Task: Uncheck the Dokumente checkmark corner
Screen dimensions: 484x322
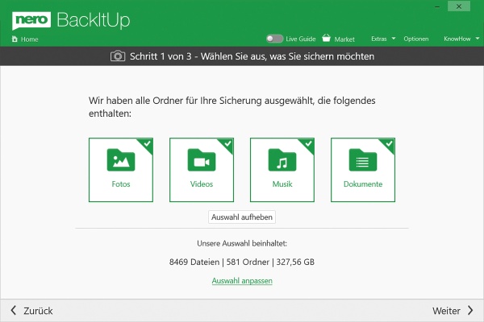Action: (x=388, y=145)
